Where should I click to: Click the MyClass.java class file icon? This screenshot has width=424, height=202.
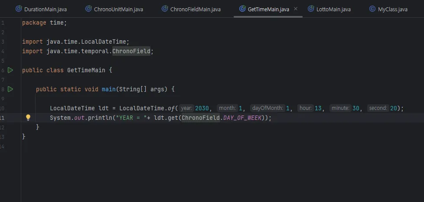pyautogui.click(x=372, y=9)
